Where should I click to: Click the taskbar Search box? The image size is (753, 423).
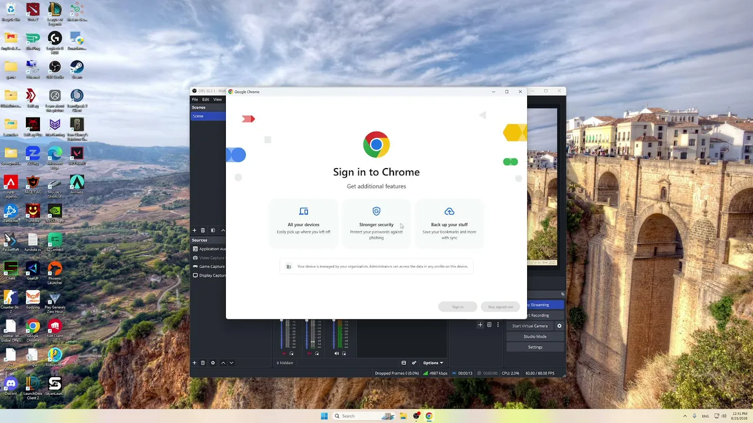point(364,416)
